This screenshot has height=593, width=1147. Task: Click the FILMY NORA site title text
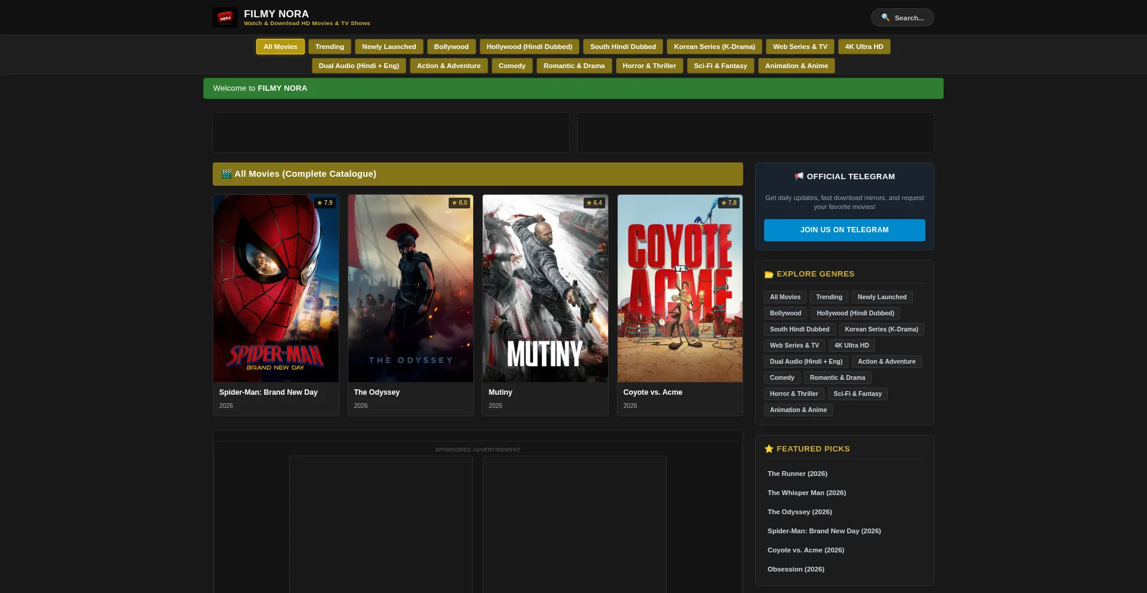[x=276, y=14]
